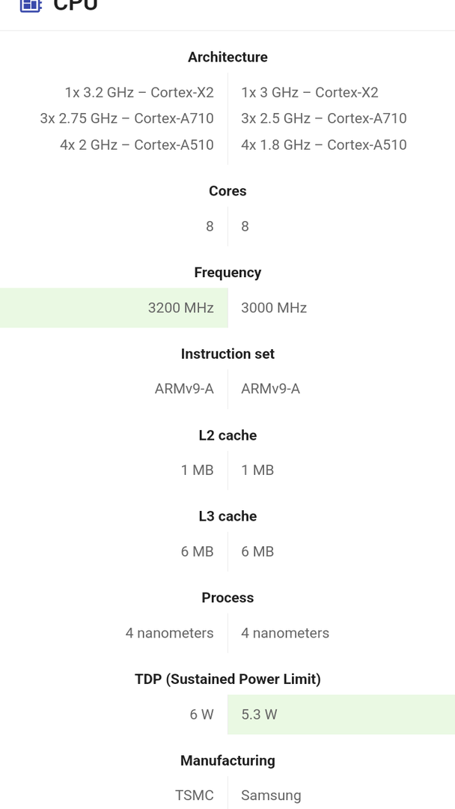Click the Frequency section heading
The image size is (455, 809).
tap(227, 273)
